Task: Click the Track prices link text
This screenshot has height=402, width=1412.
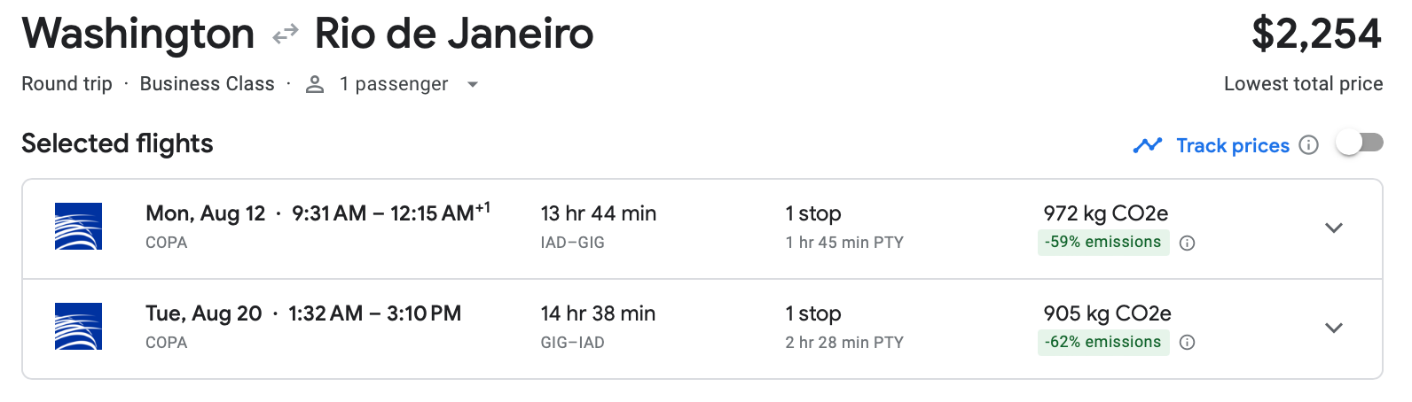Action: click(x=1232, y=145)
